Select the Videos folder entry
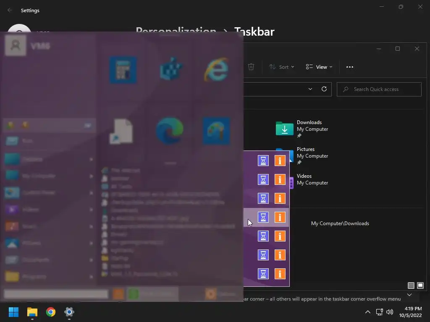Viewport: 430px width, 322px height. (312, 179)
